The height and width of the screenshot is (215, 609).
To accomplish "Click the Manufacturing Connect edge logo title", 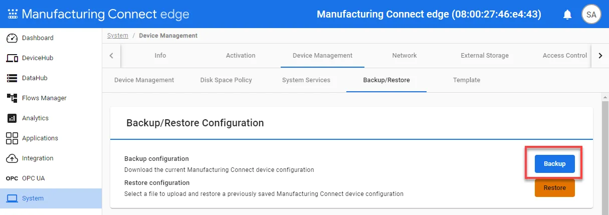I will (106, 14).
